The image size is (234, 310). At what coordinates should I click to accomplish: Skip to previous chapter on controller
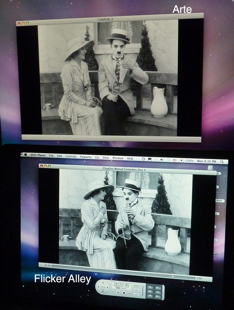click(113, 292)
